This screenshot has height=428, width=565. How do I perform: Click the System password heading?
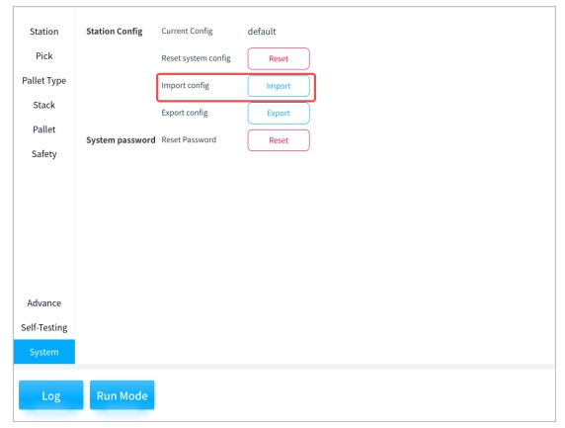pos(121,140)
